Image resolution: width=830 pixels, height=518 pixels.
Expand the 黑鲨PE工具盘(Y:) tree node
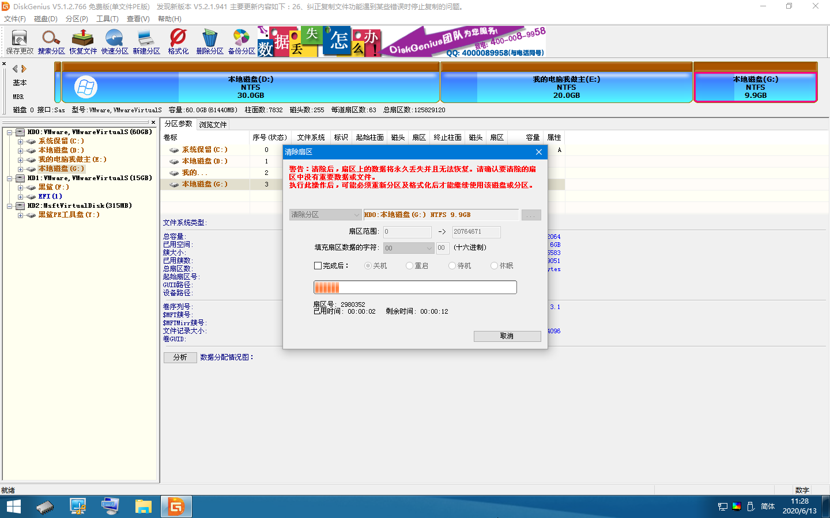(x=20, y=215)
